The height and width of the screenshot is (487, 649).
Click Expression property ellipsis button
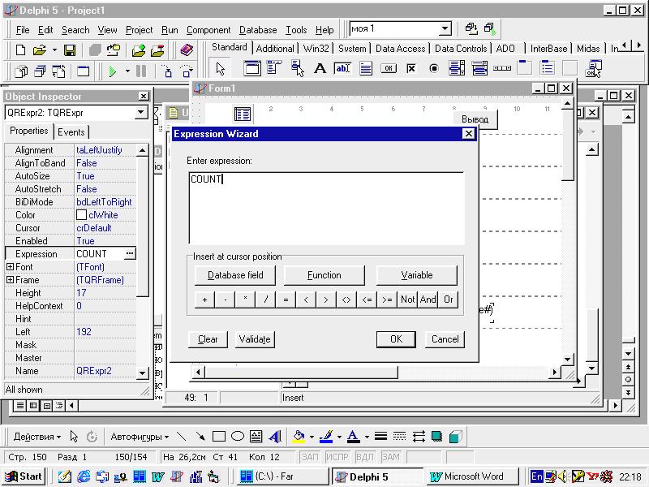coord(130,253)
